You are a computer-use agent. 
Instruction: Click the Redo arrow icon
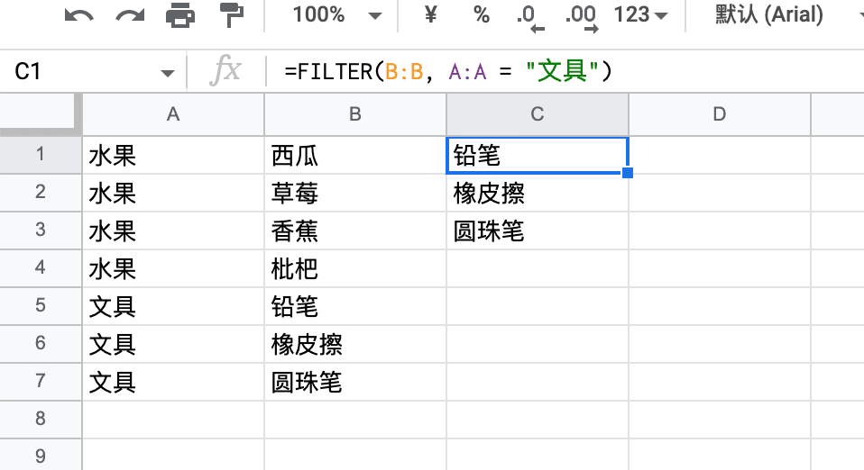tap(130, 15)
